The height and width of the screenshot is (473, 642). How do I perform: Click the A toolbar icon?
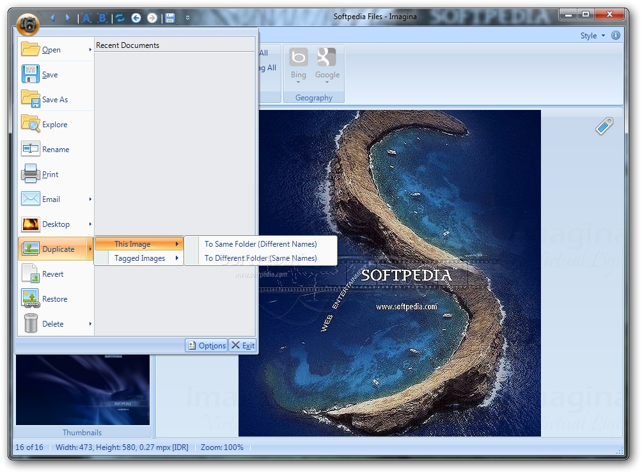pyautogui.click(x=86, y=18)
